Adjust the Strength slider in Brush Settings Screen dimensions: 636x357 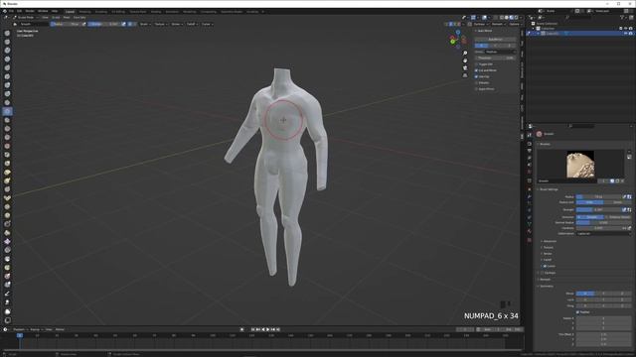pyautogui.click(x=598, y=209)
